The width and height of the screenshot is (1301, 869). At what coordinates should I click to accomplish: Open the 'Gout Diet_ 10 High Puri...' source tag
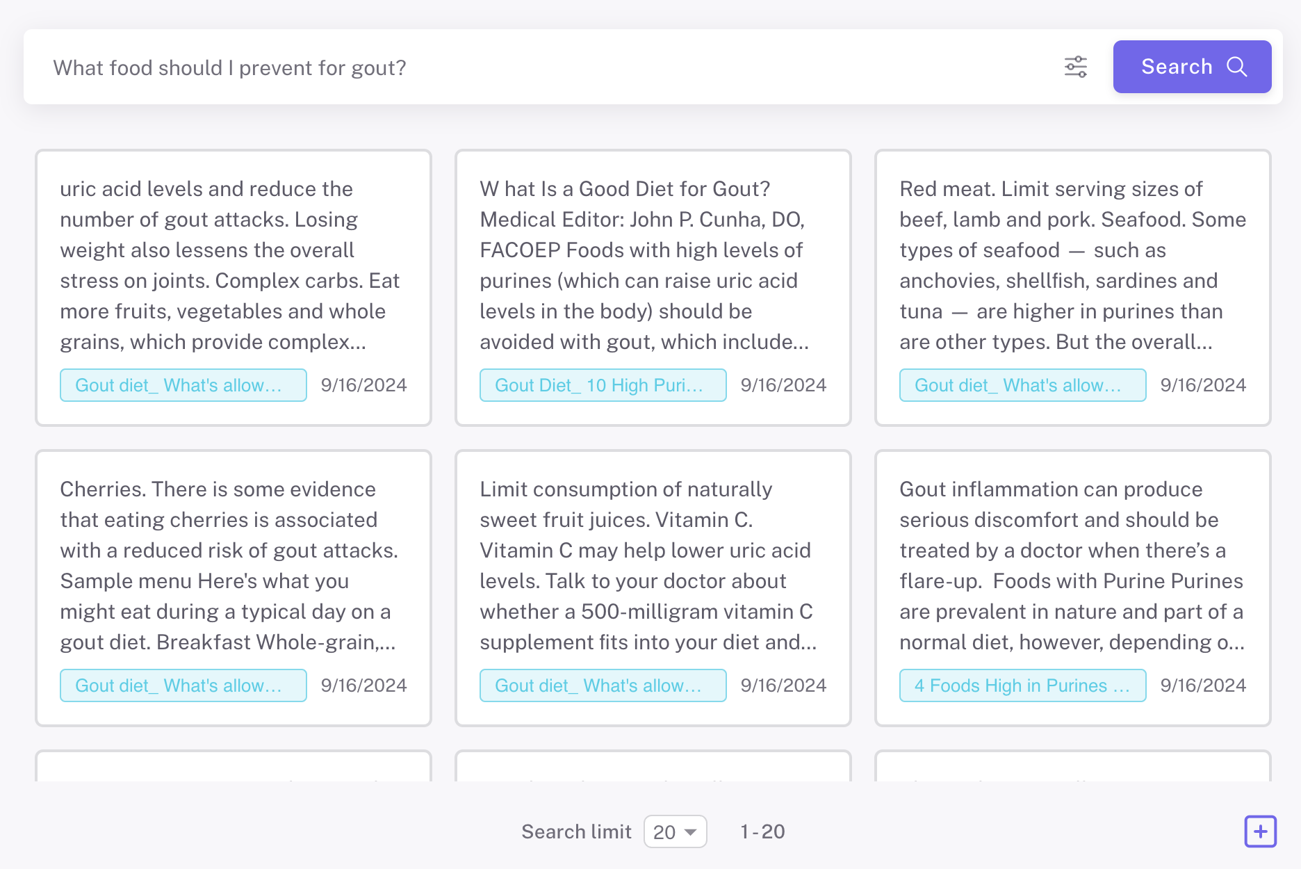603,385
